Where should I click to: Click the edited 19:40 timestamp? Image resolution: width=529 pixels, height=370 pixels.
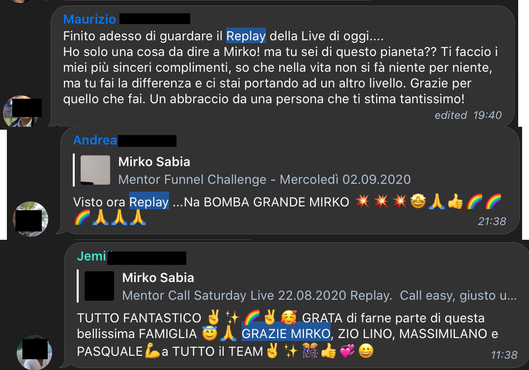point(468,115)
